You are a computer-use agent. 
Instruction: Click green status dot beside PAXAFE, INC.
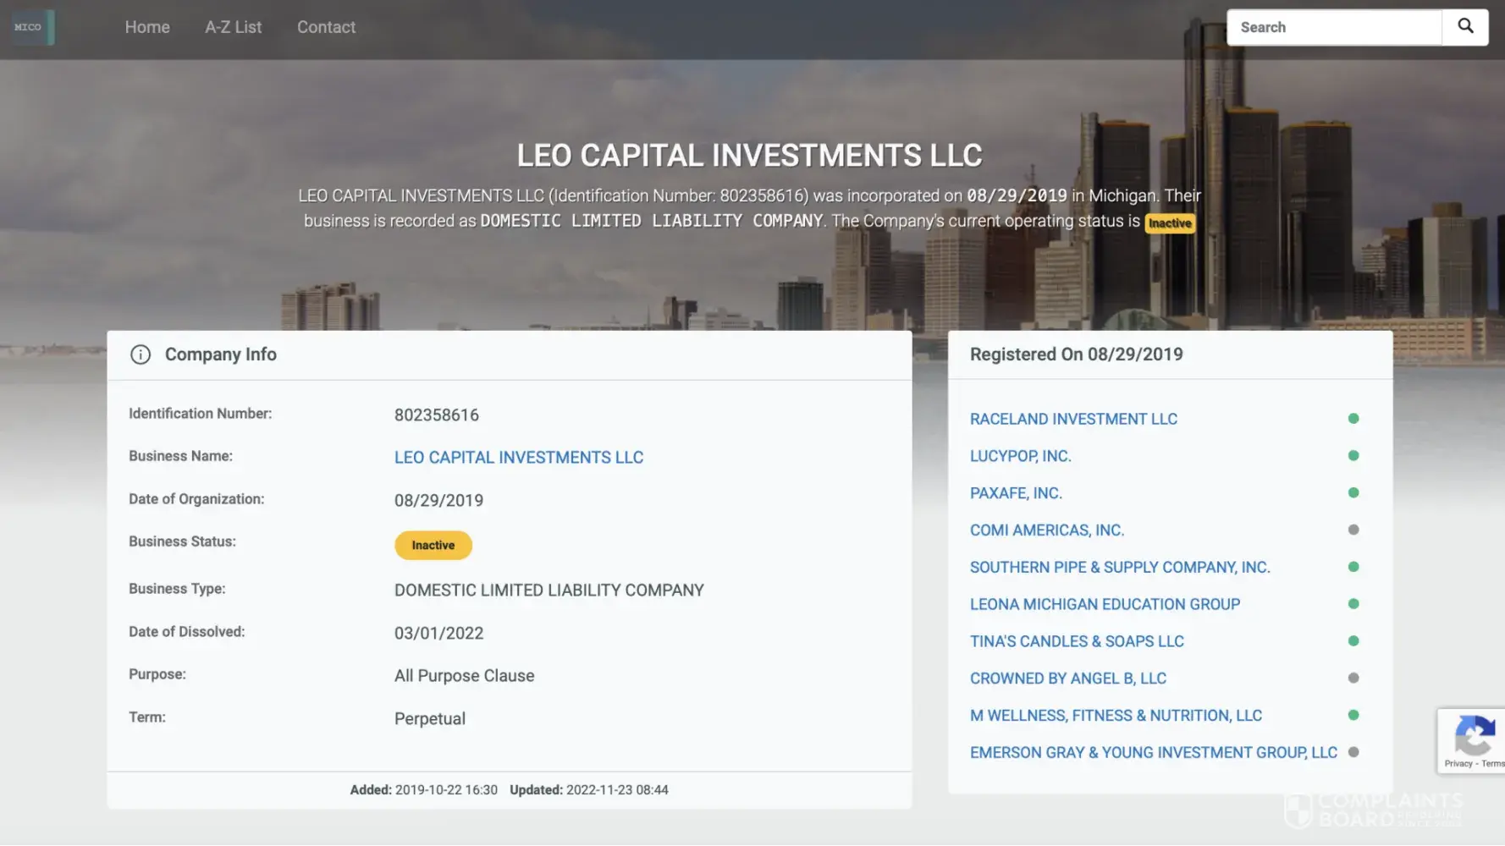[1353, 493]
